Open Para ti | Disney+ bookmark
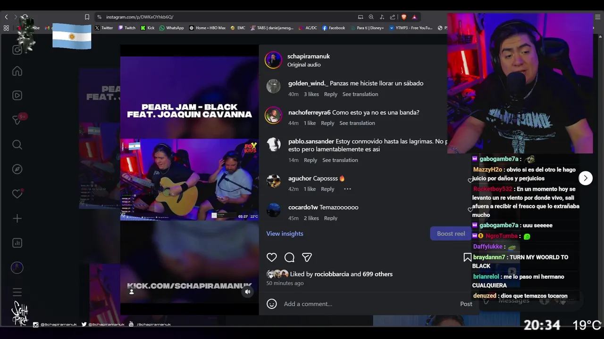The image size is (604, 339). [367, 28]
